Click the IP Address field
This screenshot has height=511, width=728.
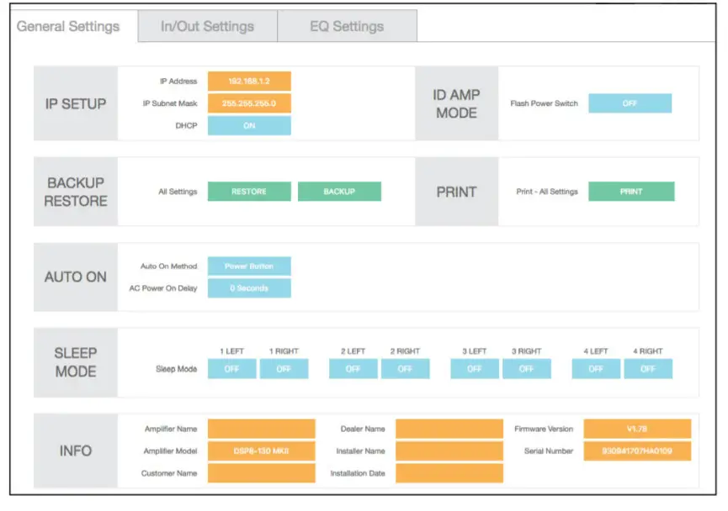coord(249,82)
